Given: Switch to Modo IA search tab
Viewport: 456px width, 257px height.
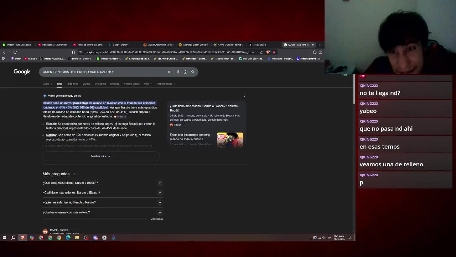Looking at the screenshot, I should (x=47, y=84).
